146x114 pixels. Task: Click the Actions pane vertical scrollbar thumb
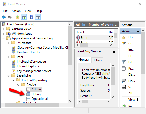tap(143, 53)
